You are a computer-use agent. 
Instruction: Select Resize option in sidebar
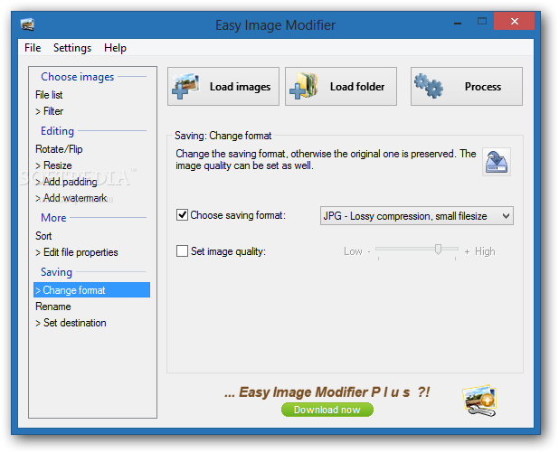(x=53, y=165)
